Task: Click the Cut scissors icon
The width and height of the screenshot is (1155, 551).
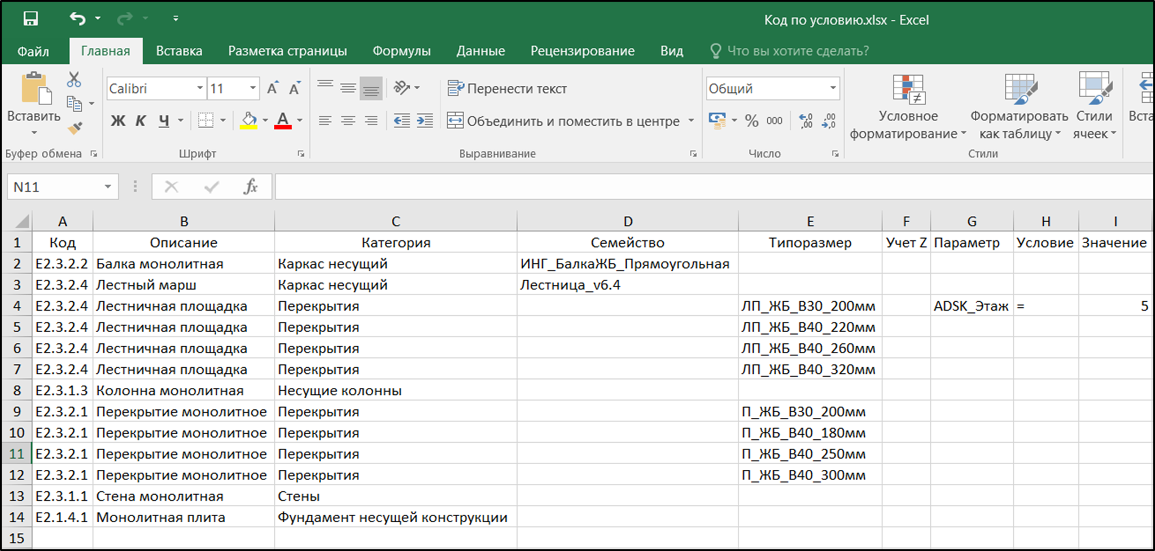Action: pyautogui.click(x=74, y=80)
